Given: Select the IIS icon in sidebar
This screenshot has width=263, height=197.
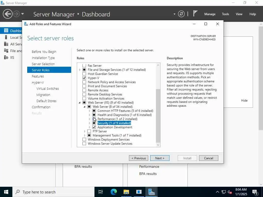Looking at the screenshot, I should [6, 57].
